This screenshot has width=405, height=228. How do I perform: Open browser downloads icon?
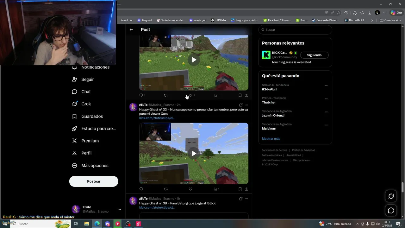click(x=370, y=13)
